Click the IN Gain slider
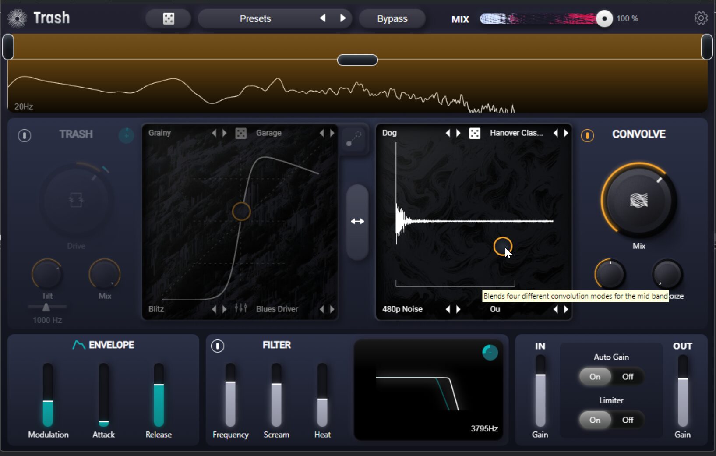Screen dimensions: 716x456 [540, 391]
